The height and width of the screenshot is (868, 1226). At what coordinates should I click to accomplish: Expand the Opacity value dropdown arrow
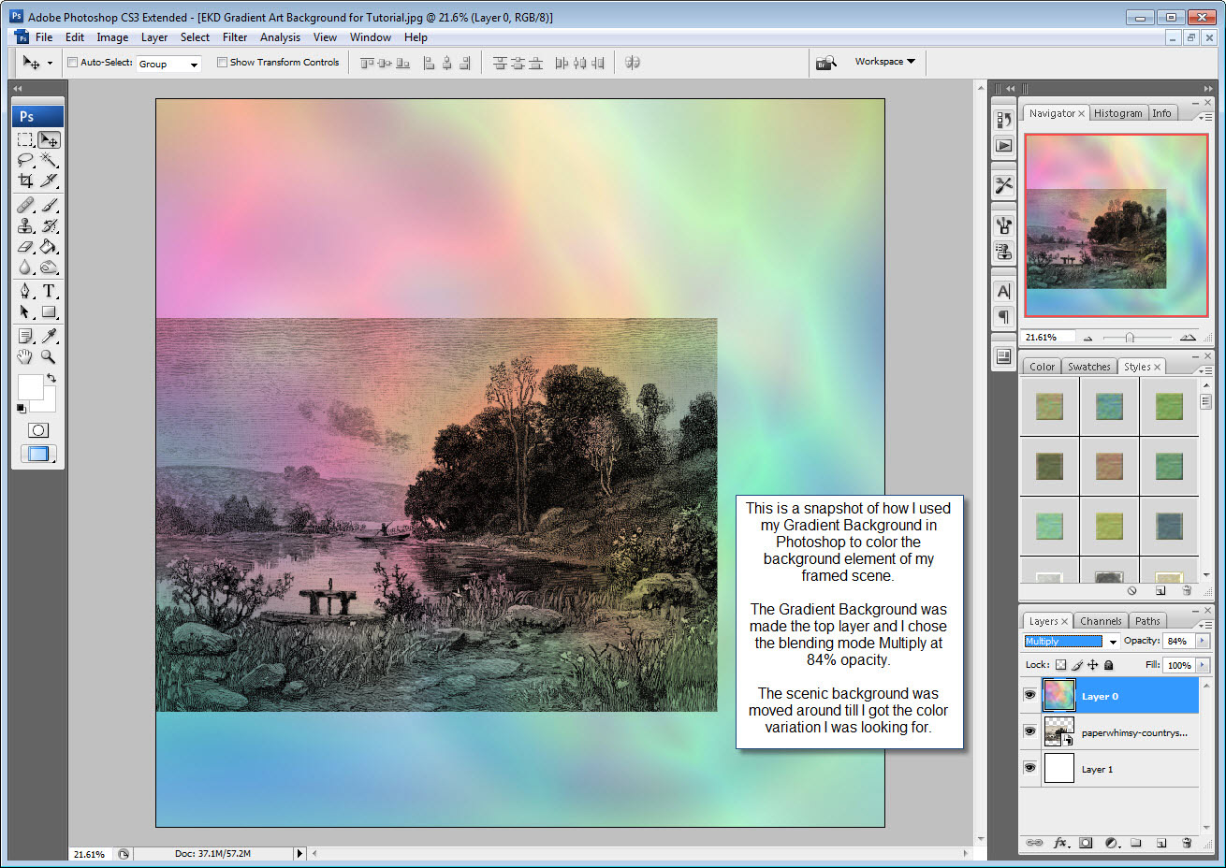coord(1203,641)
